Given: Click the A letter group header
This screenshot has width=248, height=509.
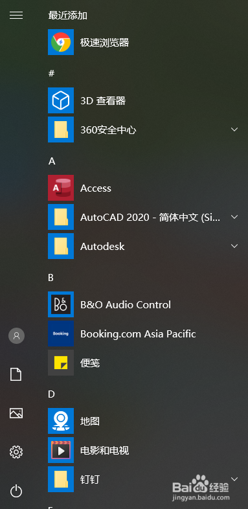Looking at the screenshot, I should 52,161.
